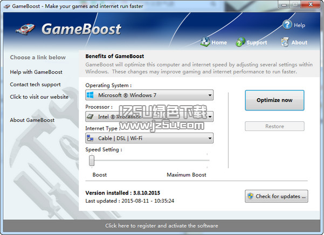Open Help with GameBoost link

(x=36, y=72)
